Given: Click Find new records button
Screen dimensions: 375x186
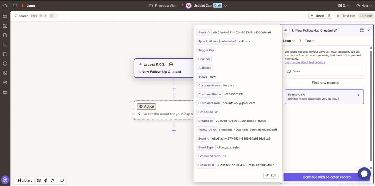Looking at the screenshot, I should [x=324, y=83].
